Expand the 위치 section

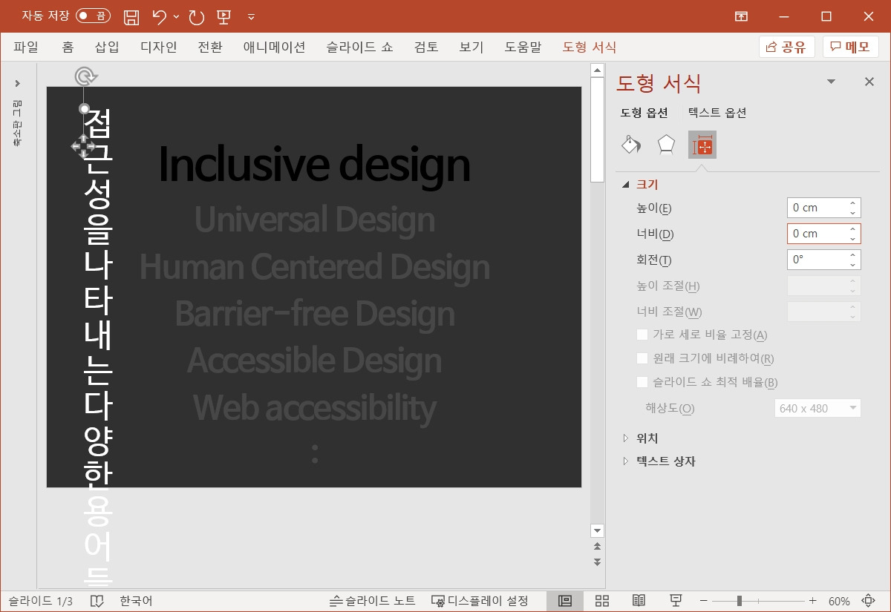click(647, 438)
